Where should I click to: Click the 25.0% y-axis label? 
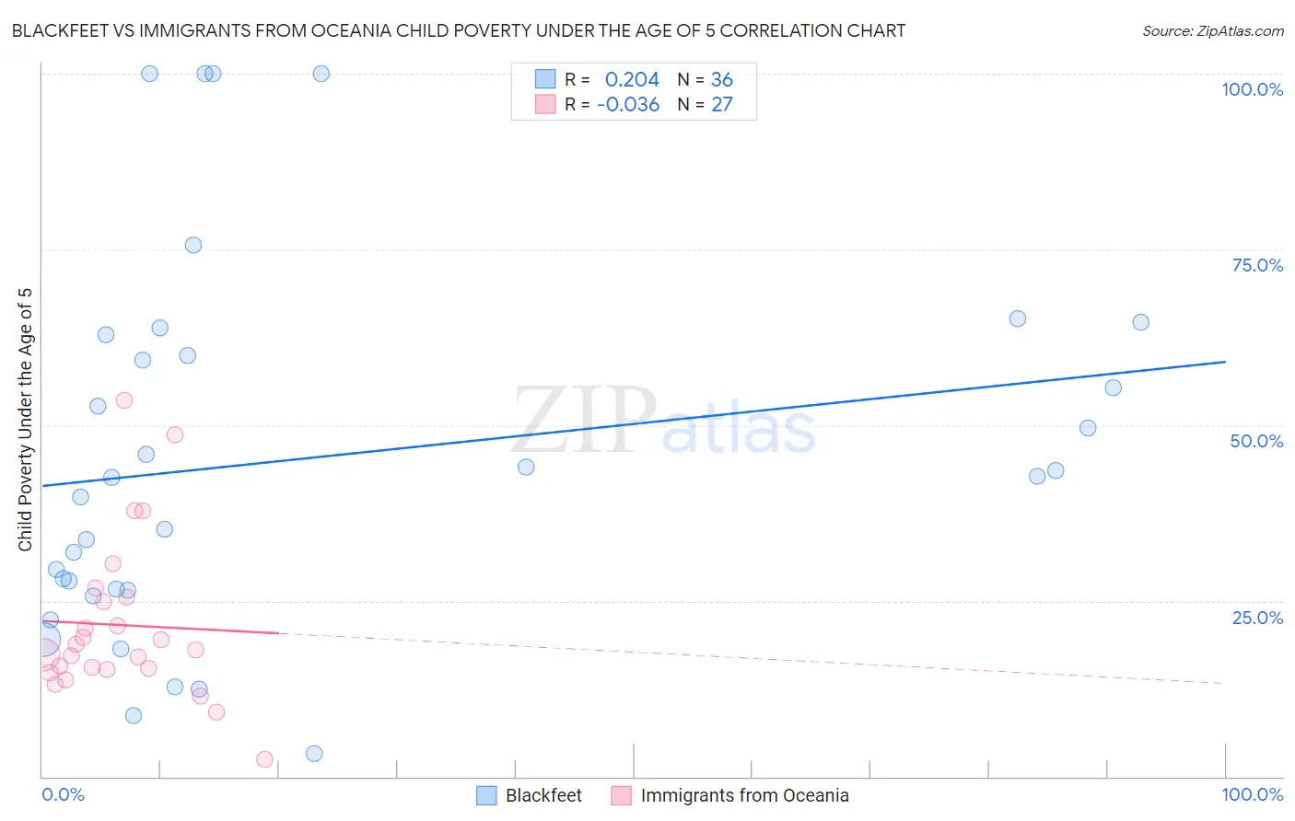[1257, 618]
